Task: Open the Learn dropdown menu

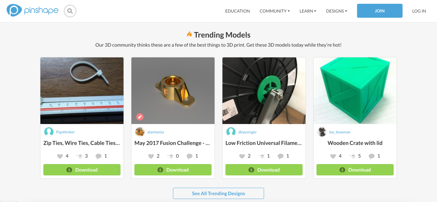Action: coord(308,11)
